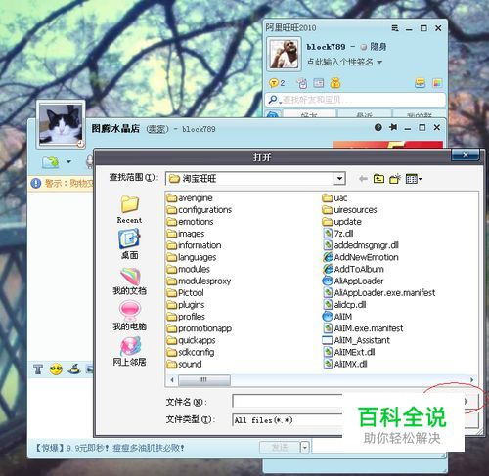Screen dimensions: 489x476
Task: Select the uac folder
Action: (334, 198)
